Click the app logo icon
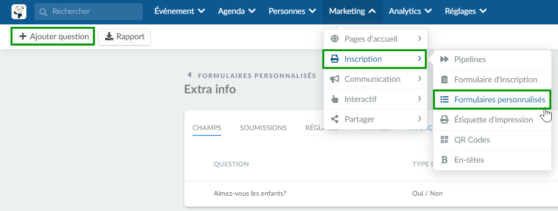 pyautogui.click(x=19, y=11)
